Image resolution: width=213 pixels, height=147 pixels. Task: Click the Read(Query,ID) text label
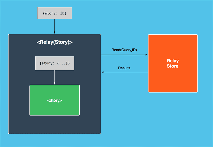coord(124,50)
